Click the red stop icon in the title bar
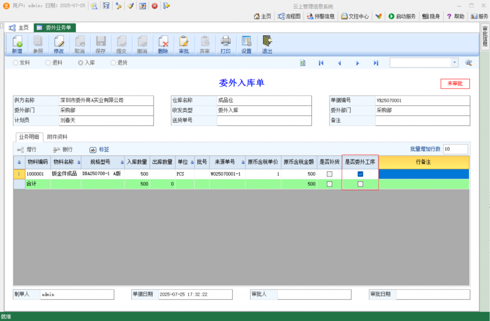 (x=155, y=6)
